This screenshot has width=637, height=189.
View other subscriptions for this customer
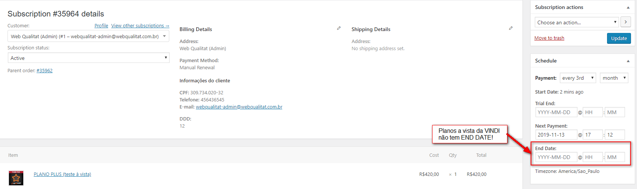click(x=140, y=26)
